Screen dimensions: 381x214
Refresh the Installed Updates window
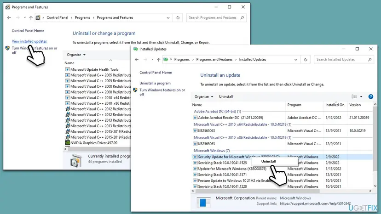pyautogui.click(x=306, y=59)
